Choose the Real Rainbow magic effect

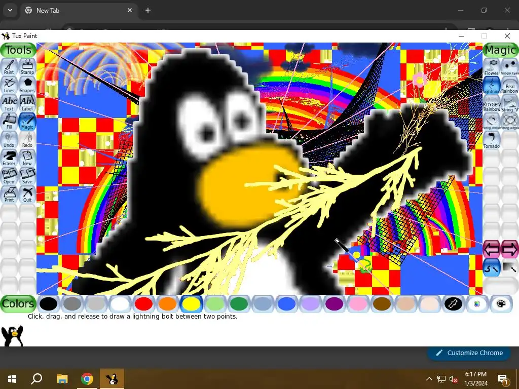pos(510,85)
